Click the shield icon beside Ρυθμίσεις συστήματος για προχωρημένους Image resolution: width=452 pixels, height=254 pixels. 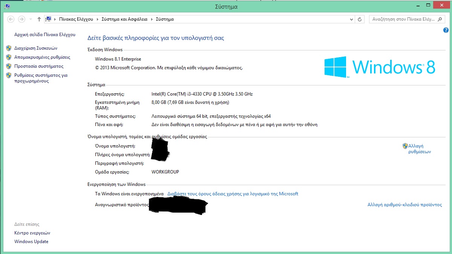coord(9,75)
